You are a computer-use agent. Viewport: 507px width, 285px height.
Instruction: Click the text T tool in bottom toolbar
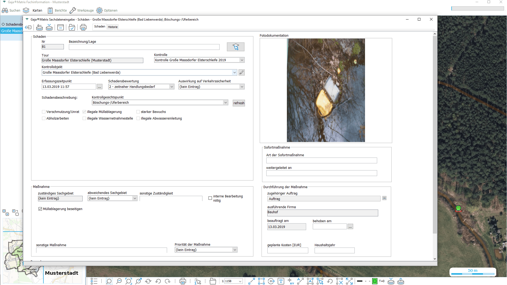point(281,281)
